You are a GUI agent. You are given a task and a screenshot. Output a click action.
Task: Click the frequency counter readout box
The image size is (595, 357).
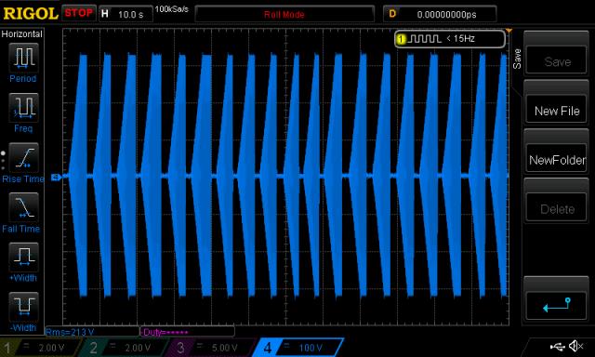pos(450,39)
